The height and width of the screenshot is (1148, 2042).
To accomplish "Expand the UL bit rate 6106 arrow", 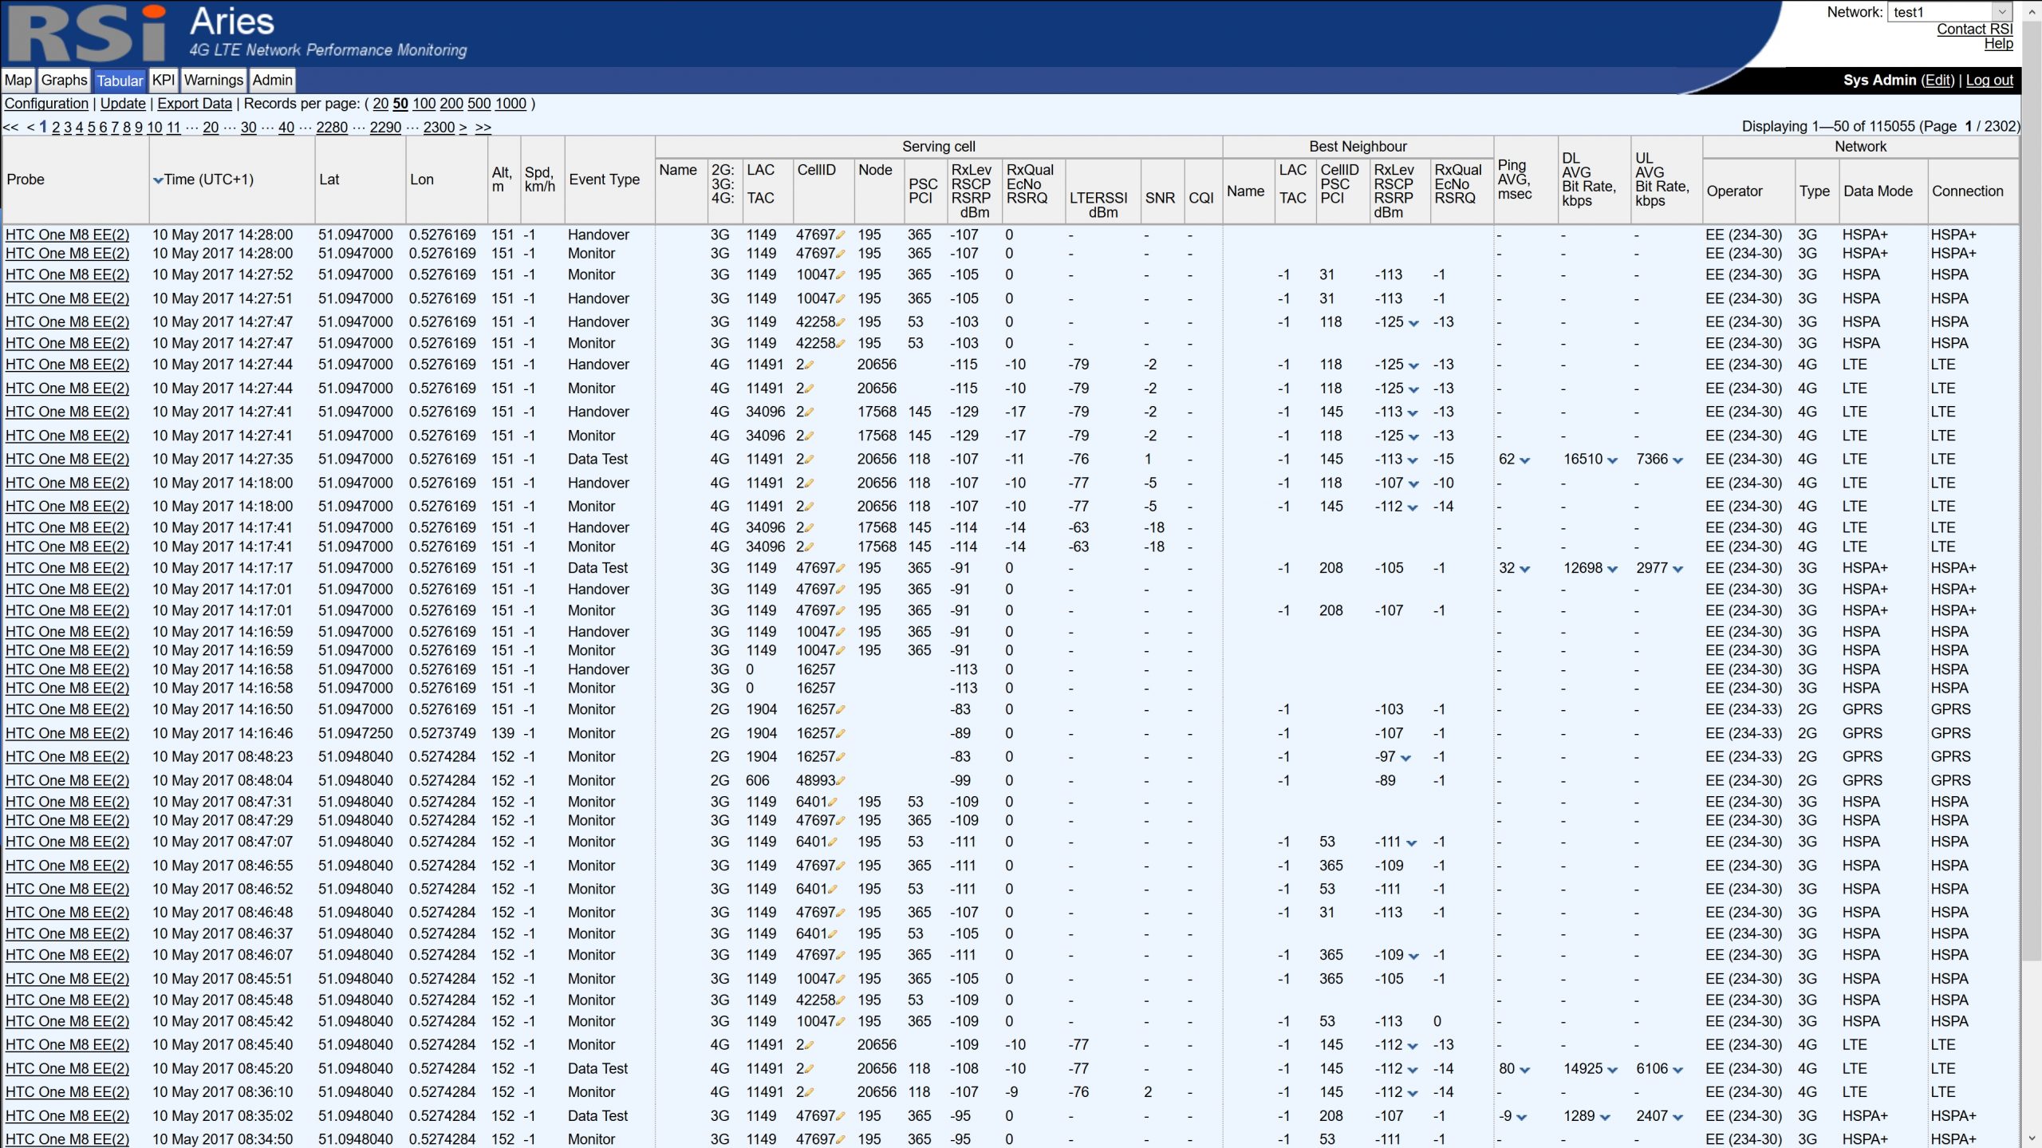I will (1678, 1070).
